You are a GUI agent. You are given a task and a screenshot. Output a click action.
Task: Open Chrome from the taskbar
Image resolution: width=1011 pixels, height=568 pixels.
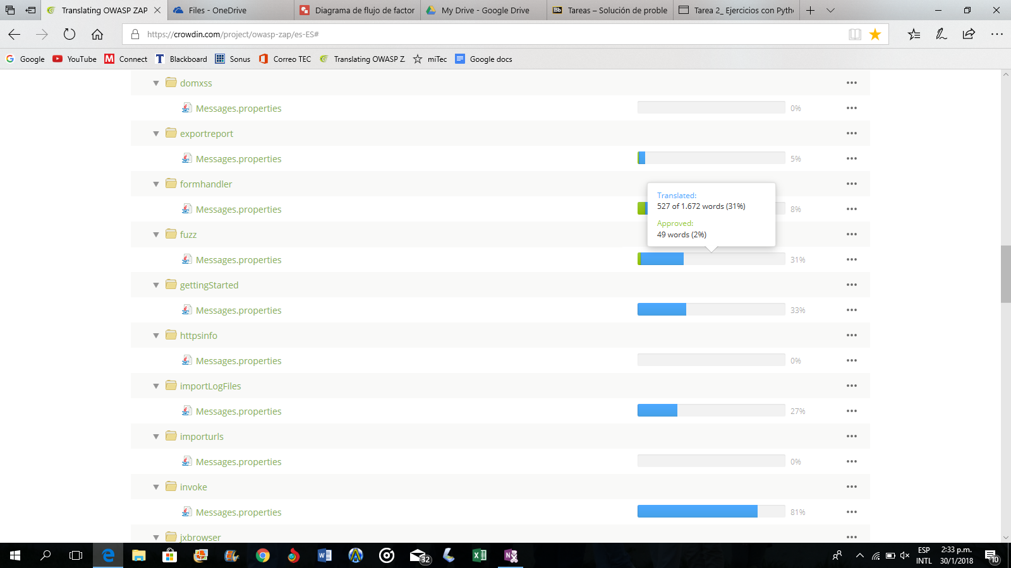[x=263, y=555]
